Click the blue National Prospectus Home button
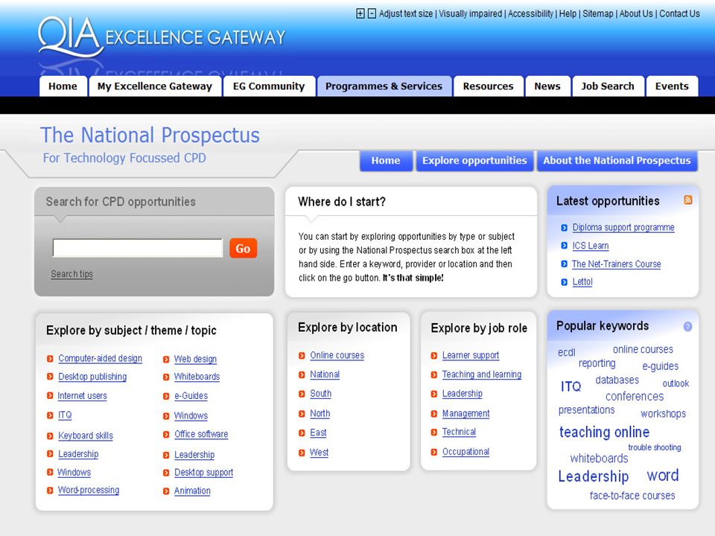715x536 pixels. point(386,161)
